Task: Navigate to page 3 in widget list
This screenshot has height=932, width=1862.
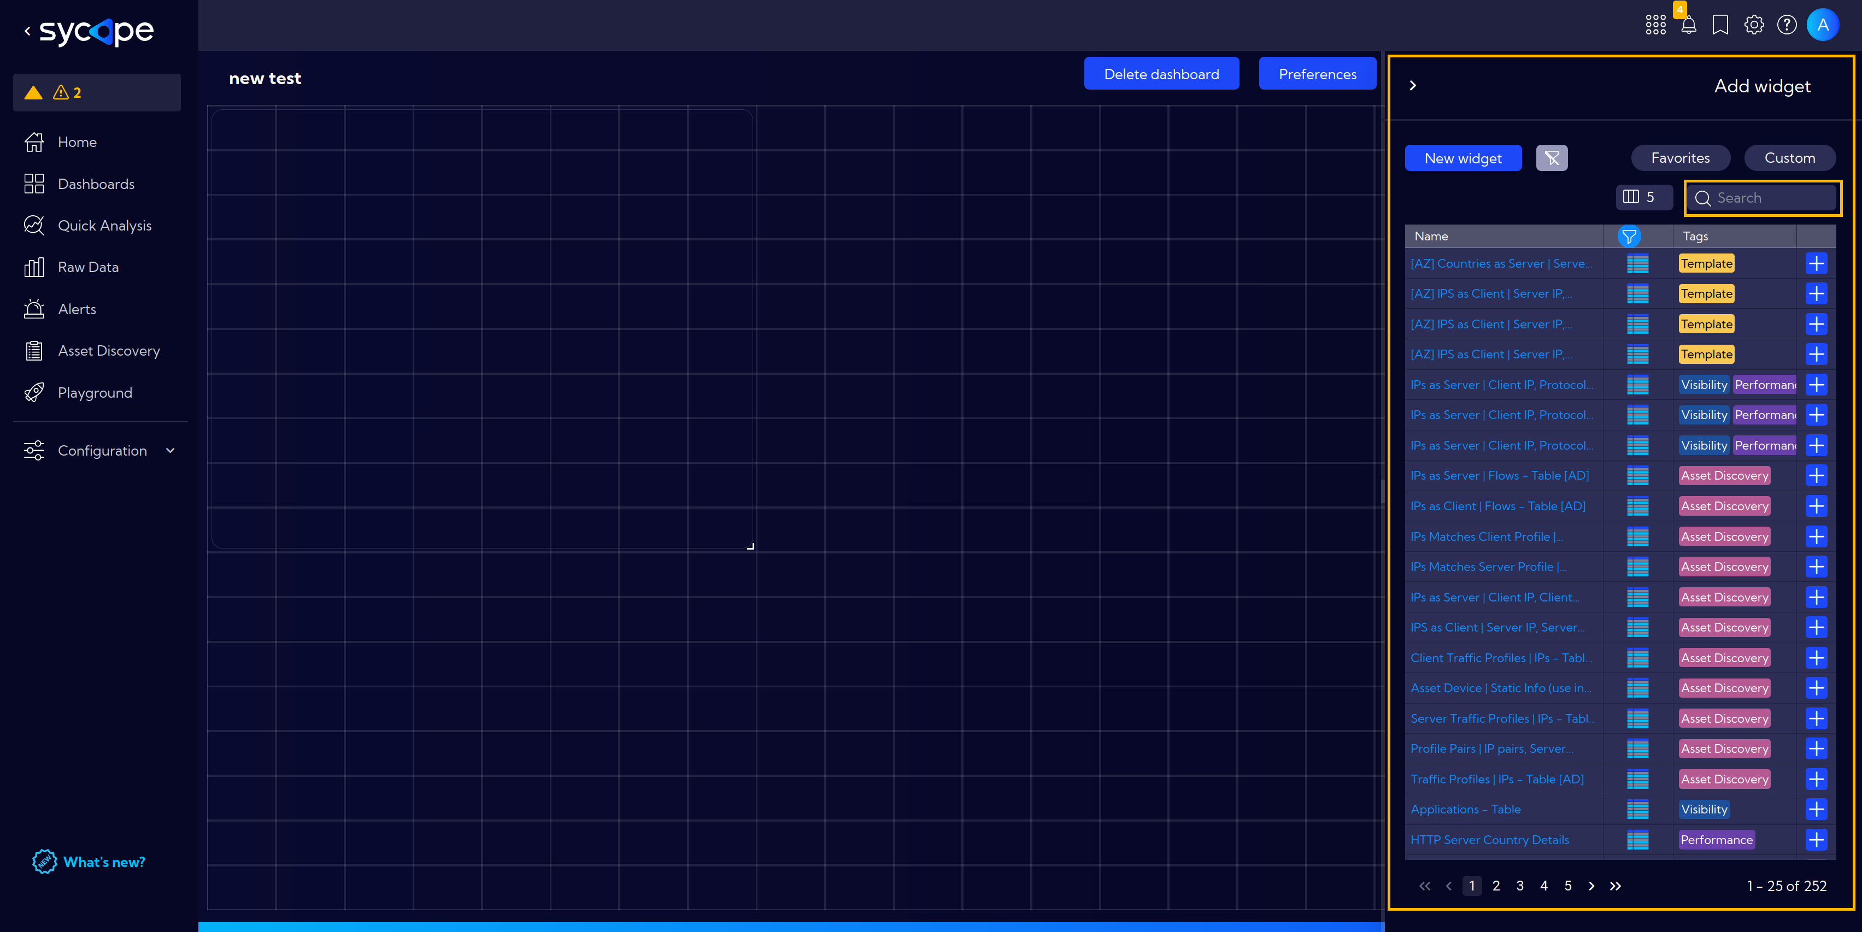Action: tap(1519, 886)
